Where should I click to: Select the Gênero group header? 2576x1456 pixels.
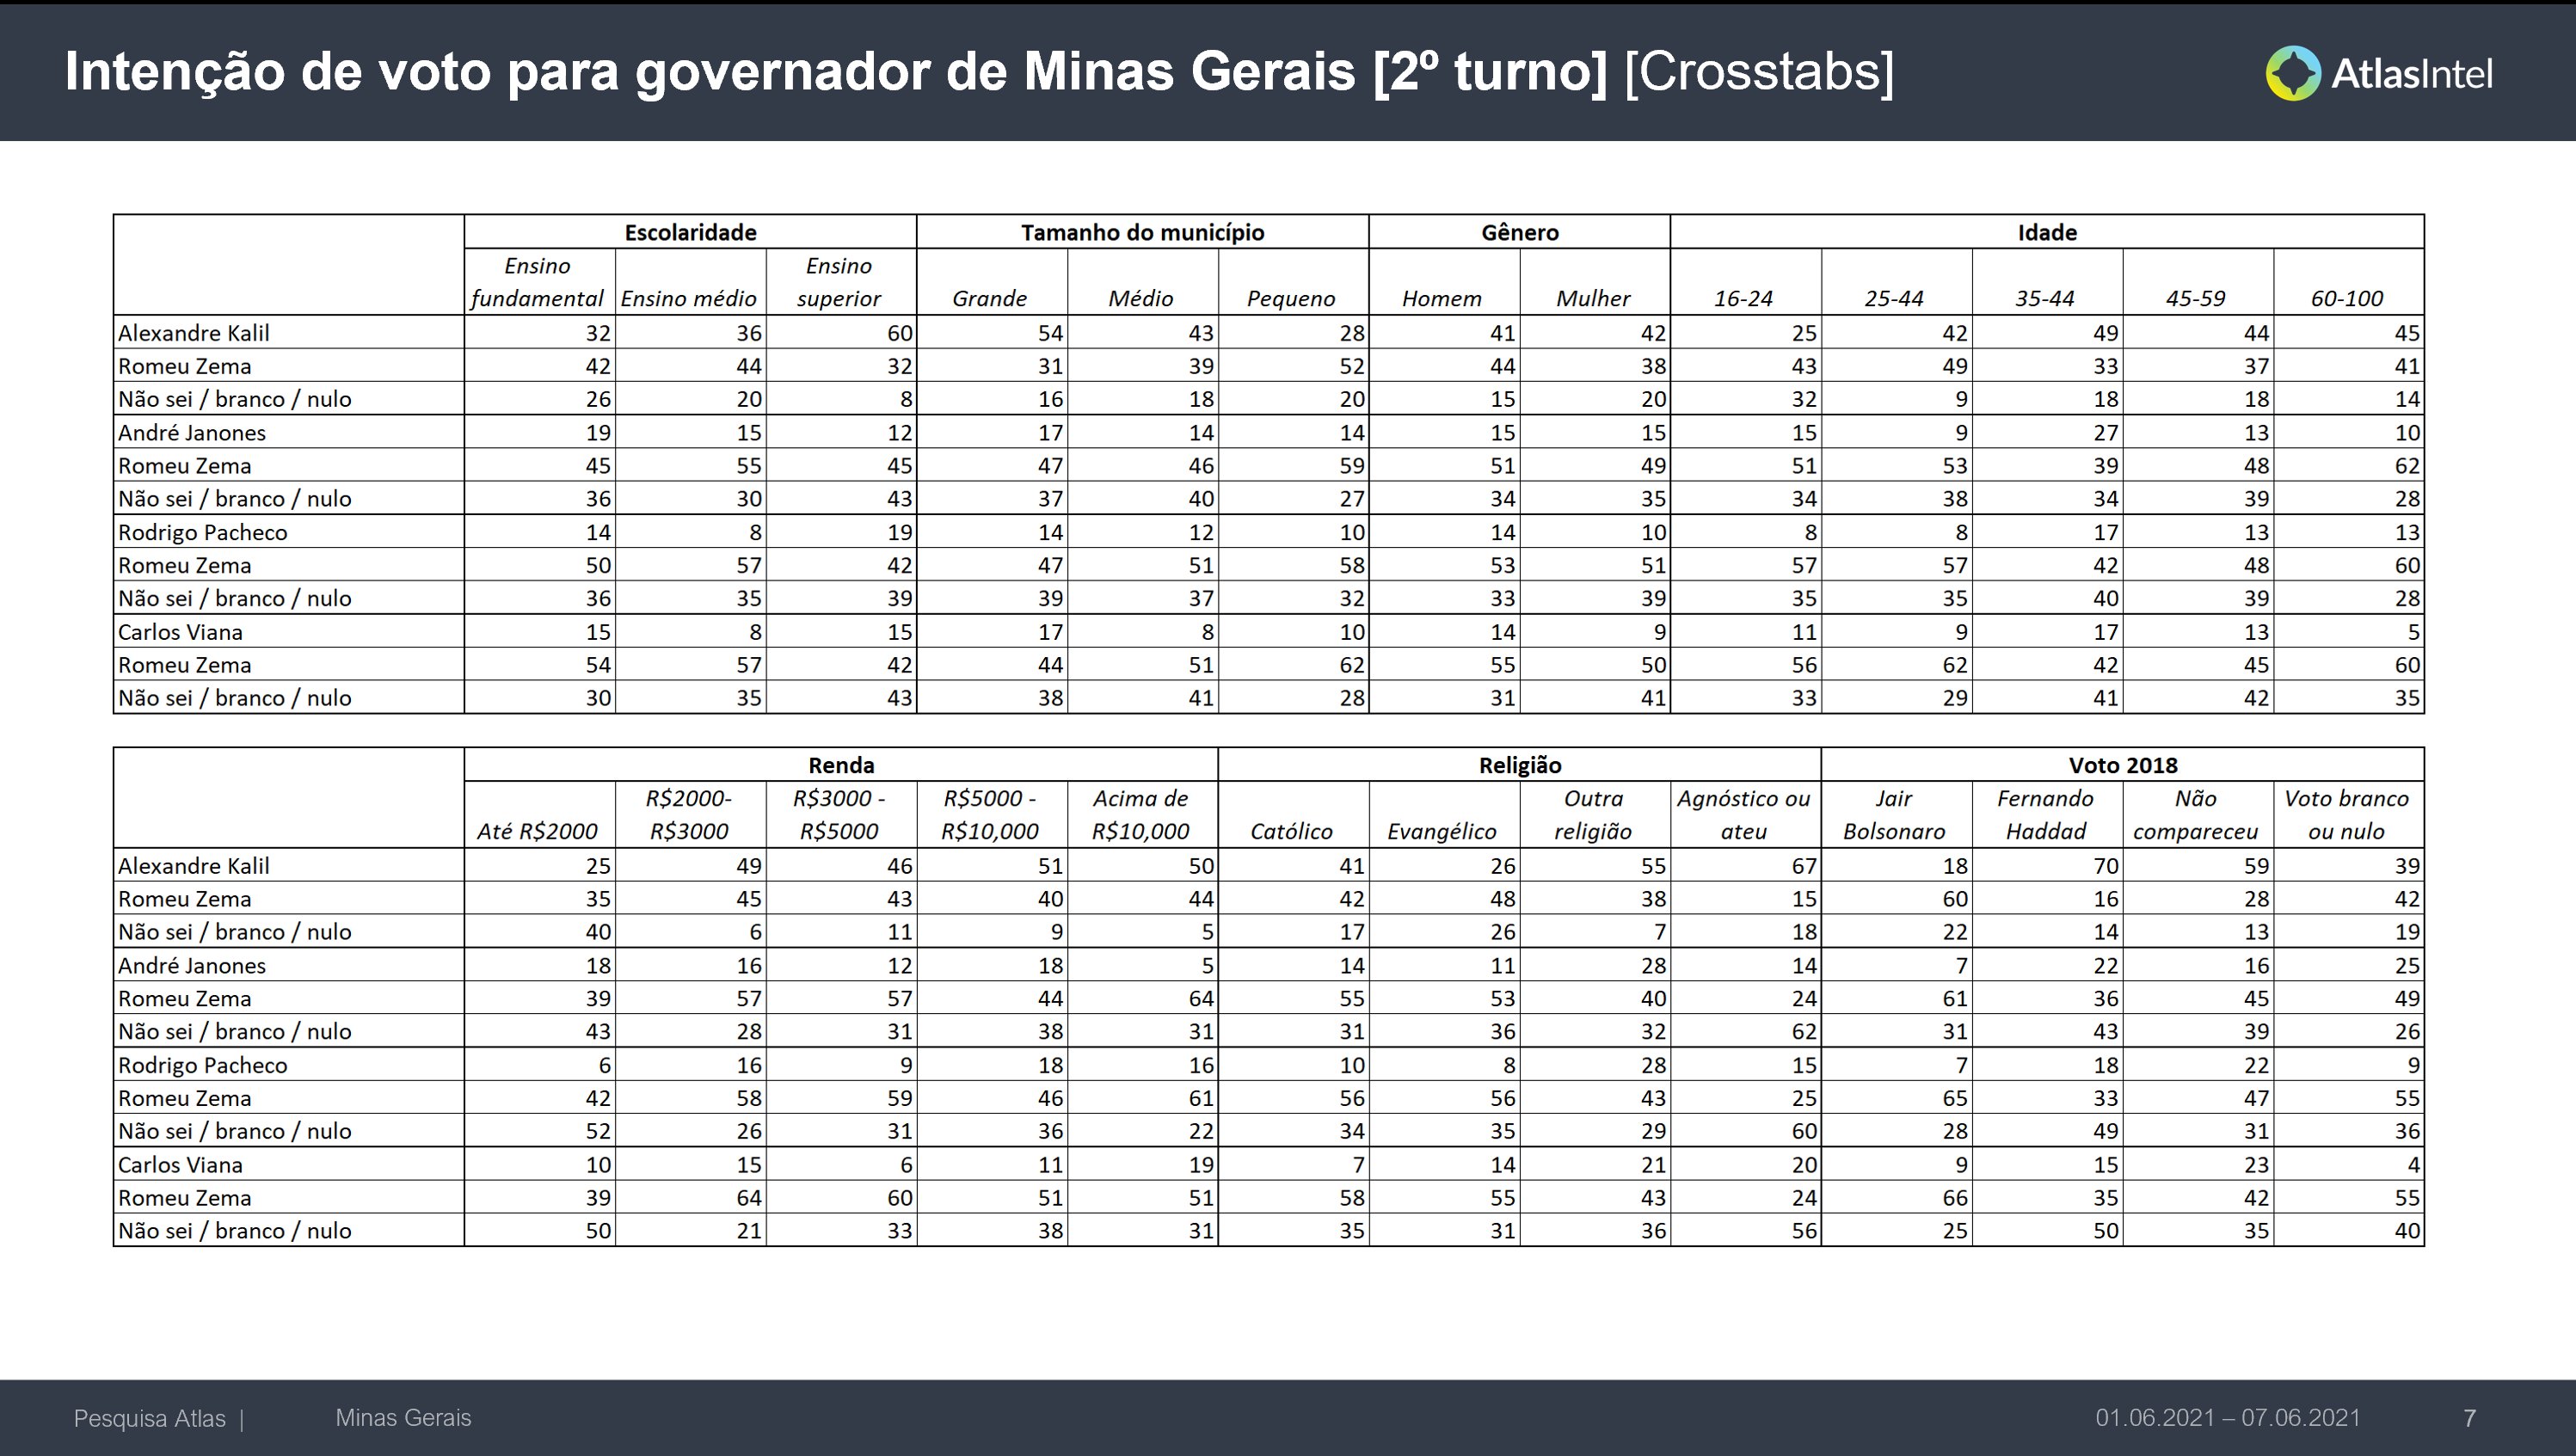[x=1519, y=232]
